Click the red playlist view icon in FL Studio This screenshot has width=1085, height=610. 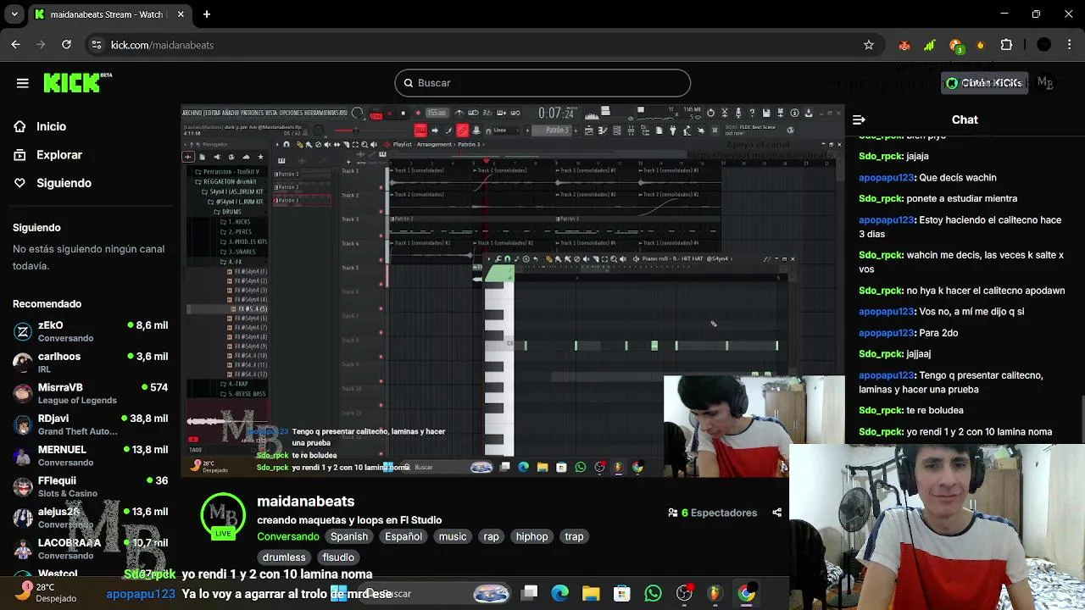(420, 130)
